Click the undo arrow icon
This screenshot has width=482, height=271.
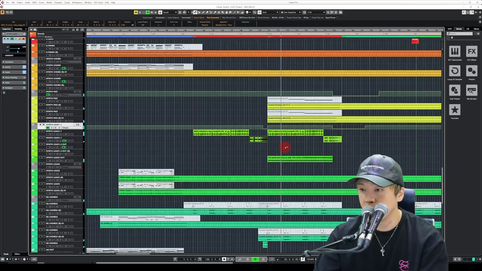7,12
